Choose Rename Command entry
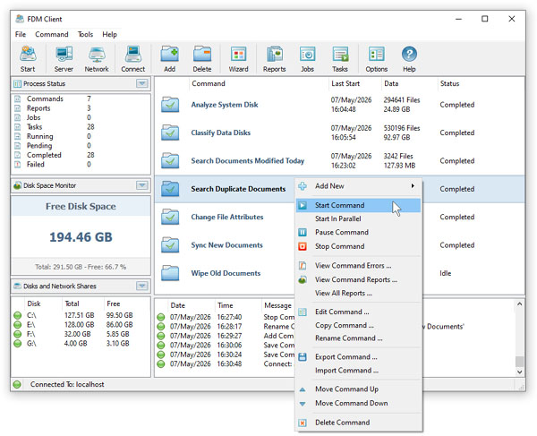The image size is (537, 436). (x=358, y=338)
